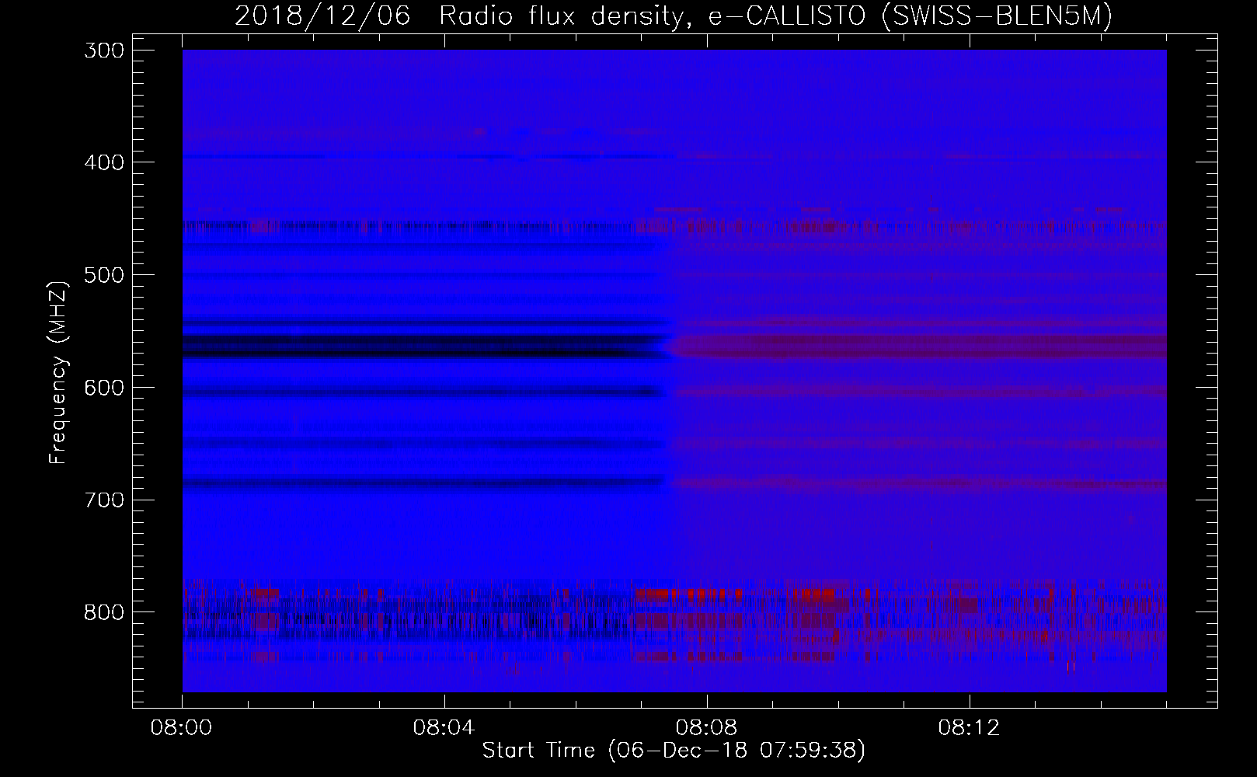The width and height of the screenshot is (1257, 777).
Task: Click the plot title 'Radio flux density, e-CALLISTO (SWISS-BLEN5M)'
Action: 775,16
